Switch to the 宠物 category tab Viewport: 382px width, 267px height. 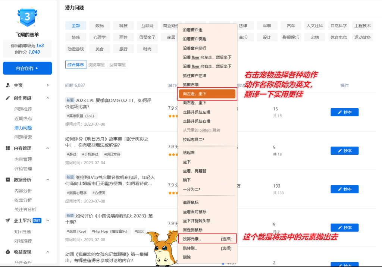click(315, 37)
